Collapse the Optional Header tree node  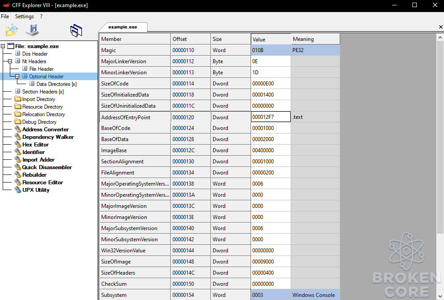(x=17, y=77)
